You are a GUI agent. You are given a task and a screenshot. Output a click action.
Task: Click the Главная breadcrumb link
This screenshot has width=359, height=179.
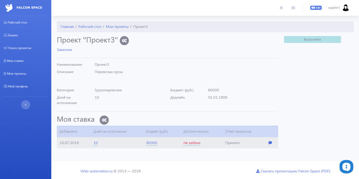pyautogui.click(x=67, y=27)
